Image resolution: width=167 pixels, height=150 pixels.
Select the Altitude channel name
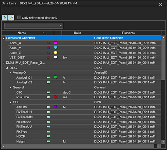click(21, 107)
